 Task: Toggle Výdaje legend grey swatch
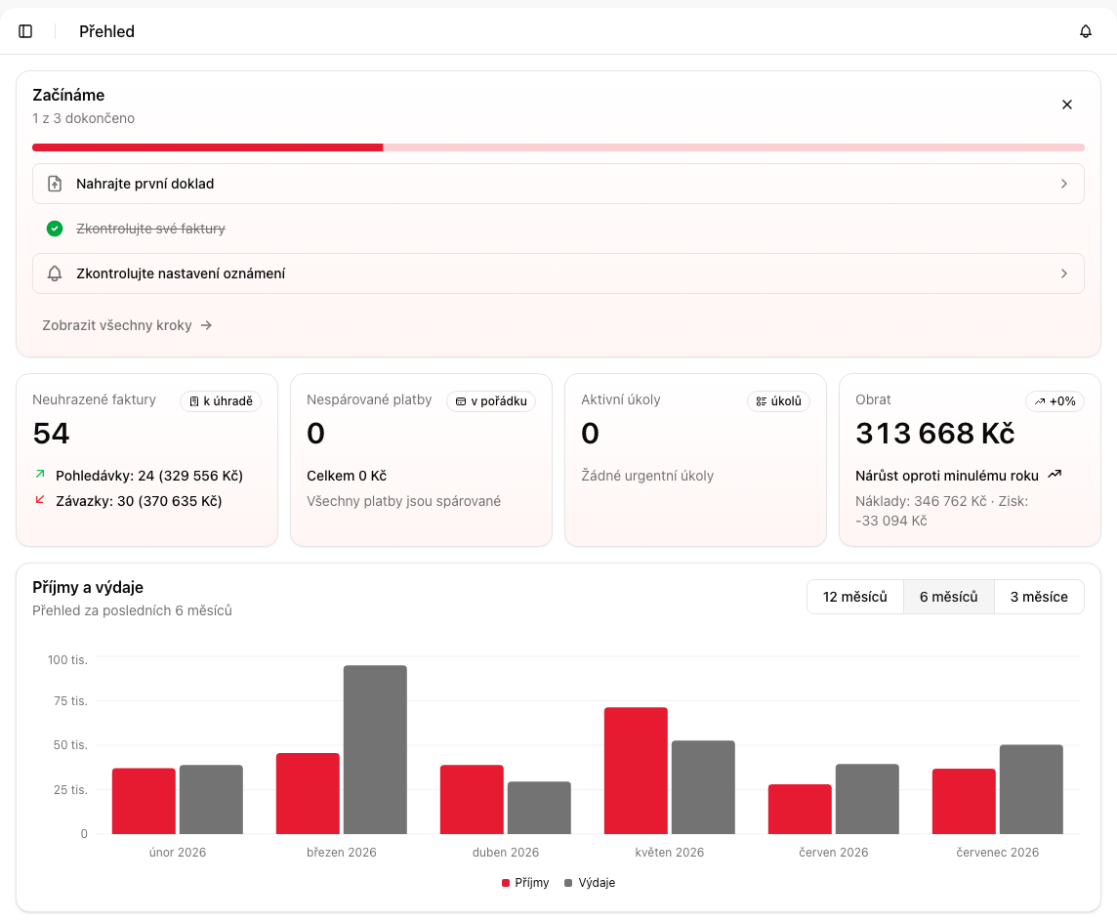(x=567, y=883)
